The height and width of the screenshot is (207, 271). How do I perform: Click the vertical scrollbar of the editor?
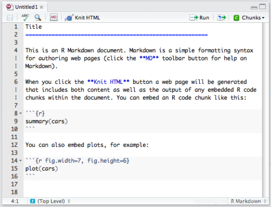tap(265, 110)
